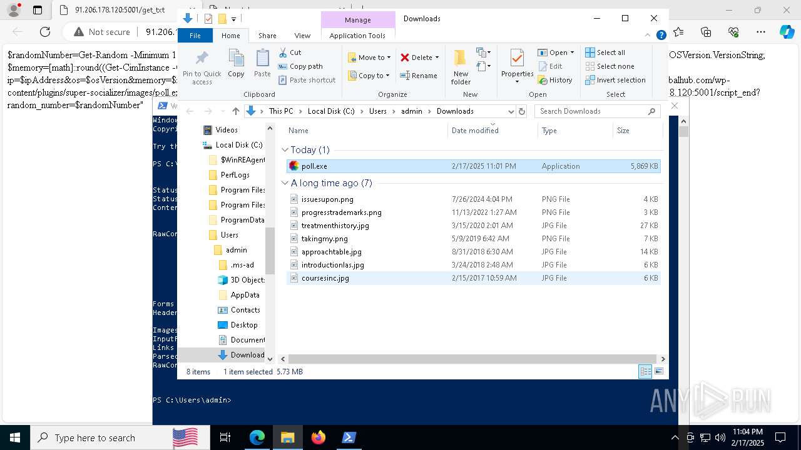Open Firefox from the taskbar
This screenshot has height=450, width=801.
(319, 437)
